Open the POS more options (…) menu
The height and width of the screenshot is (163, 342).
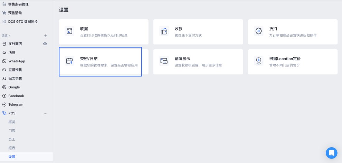45,113
